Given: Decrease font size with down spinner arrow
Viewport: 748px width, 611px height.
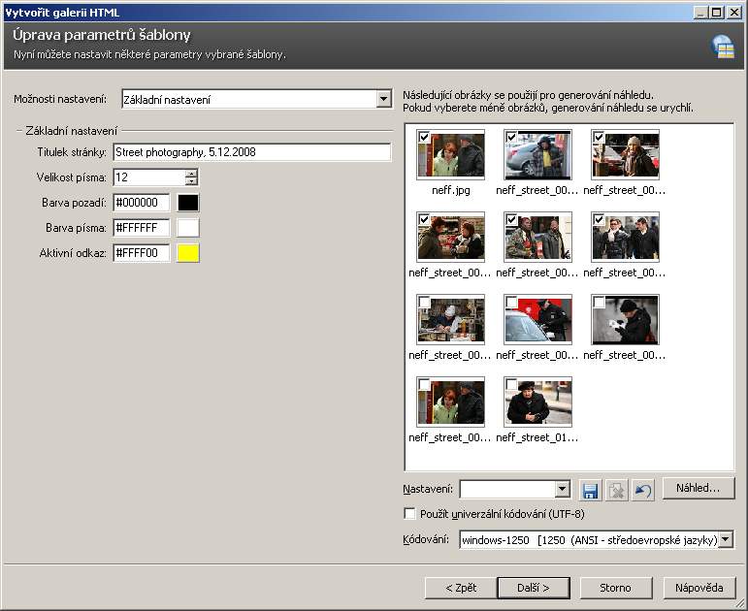Looking at the screenshot, I should [191, 181].
